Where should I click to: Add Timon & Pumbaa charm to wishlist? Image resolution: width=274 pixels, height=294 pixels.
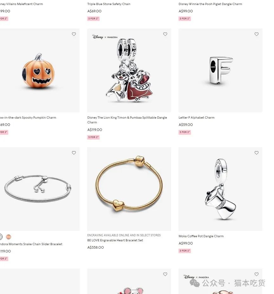[165, 34]
